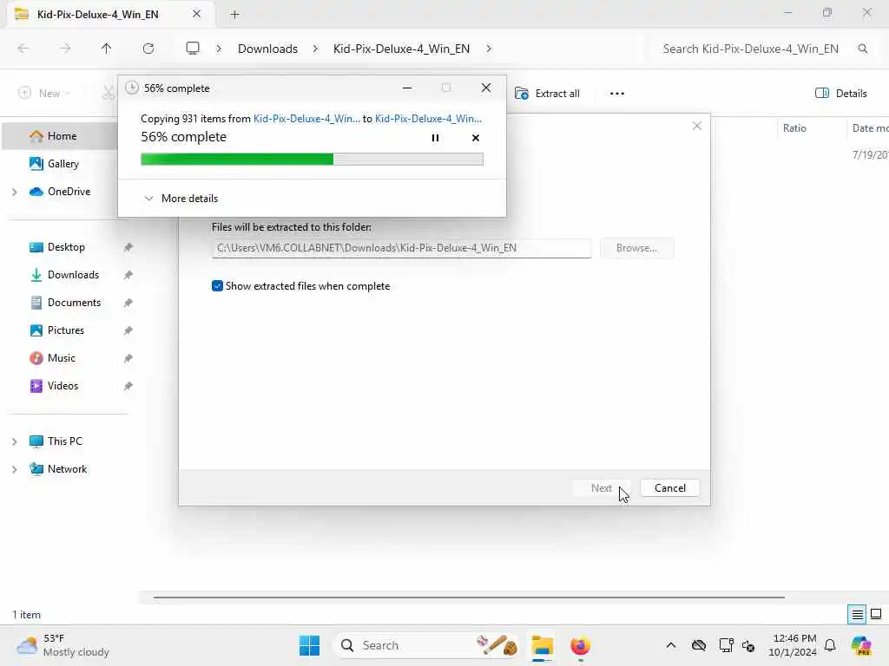Unpin Desktop using its pin icon
Image resolution: width=889 pixels, height=666 pixels.
tap(128, 247)
